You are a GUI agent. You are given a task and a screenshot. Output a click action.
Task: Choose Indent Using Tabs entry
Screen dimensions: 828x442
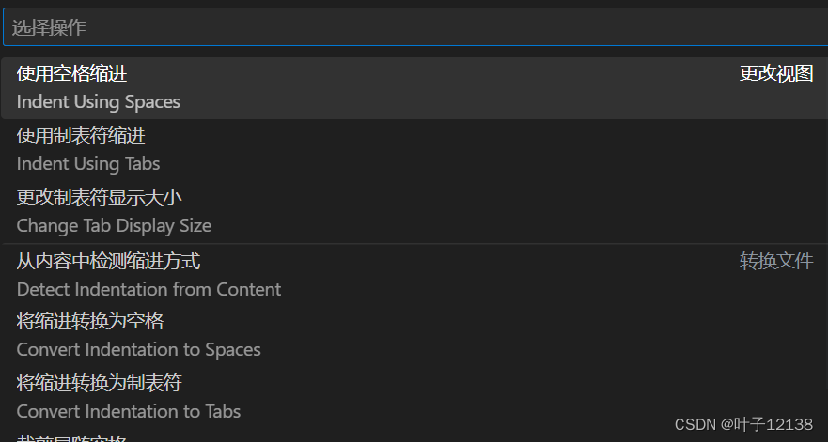[414, 150]
